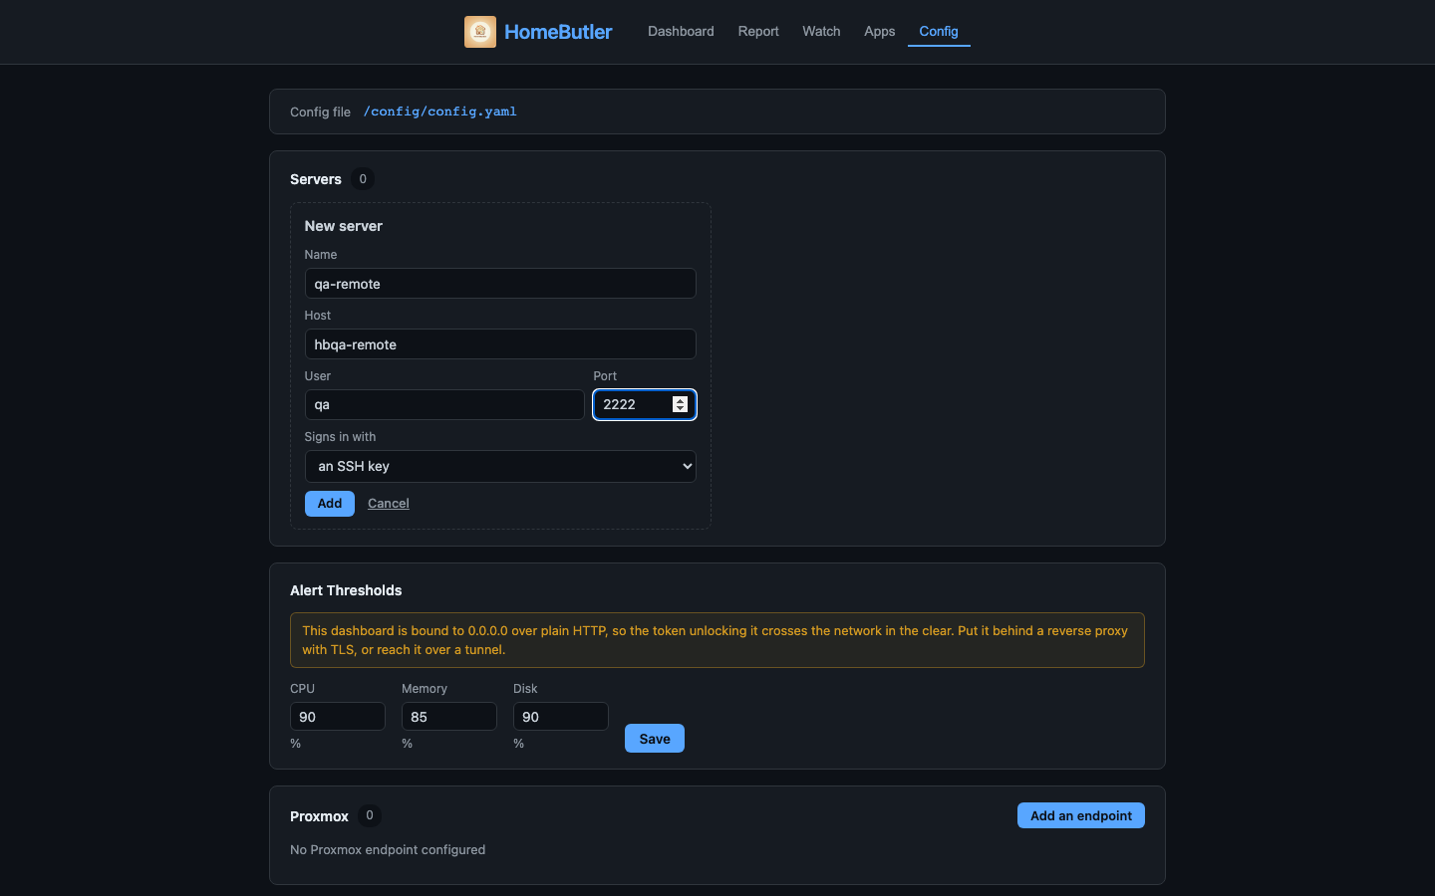Select the Disk threshold input
1435x896 pixels.
[561, 717]
